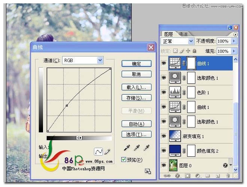The image size is (247, 187).
Task: Open the Layers panel flyout menu arrow
Action: (x=235, y=34)
